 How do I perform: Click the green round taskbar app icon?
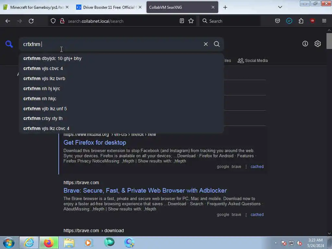coord(109,242)
